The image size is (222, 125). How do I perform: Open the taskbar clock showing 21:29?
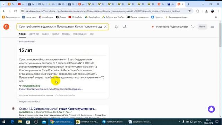[208, 122]
